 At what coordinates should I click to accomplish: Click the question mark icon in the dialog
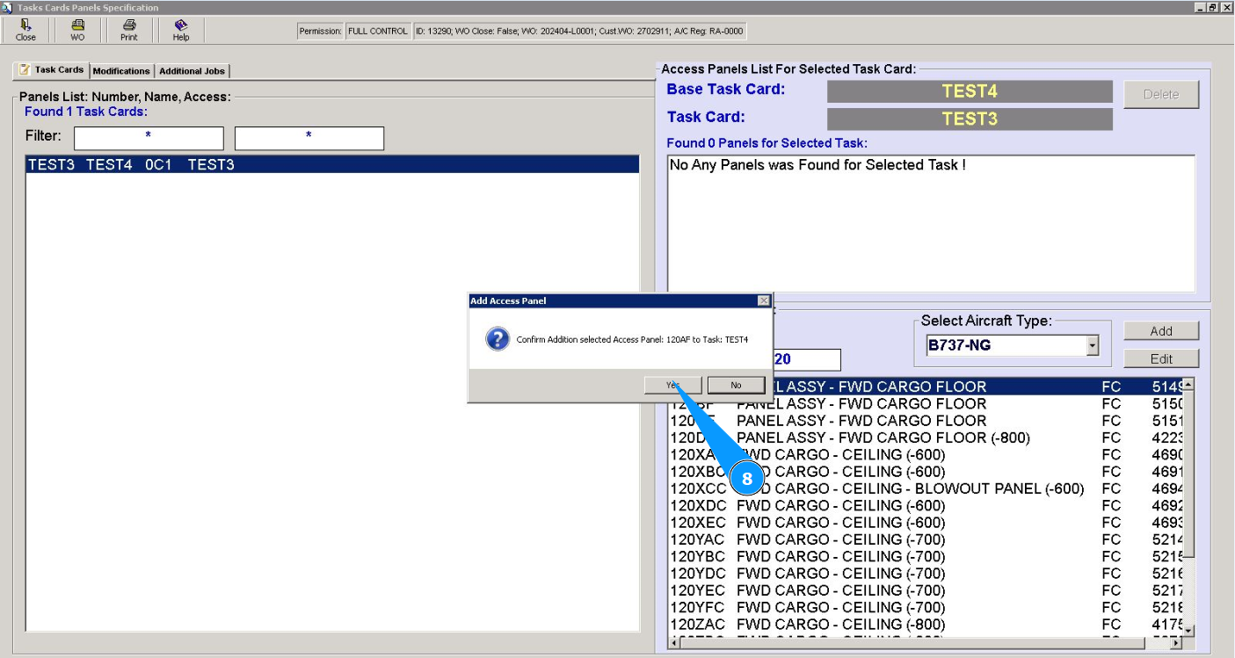click(498, 339)
